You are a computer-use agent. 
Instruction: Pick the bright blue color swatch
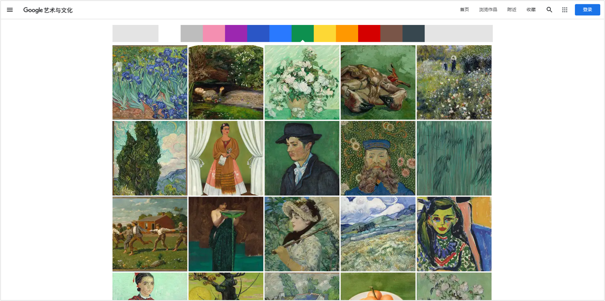pyautogui.click(x=280, y=33)
